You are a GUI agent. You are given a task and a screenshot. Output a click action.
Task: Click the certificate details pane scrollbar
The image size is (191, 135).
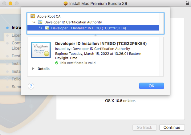161,57
